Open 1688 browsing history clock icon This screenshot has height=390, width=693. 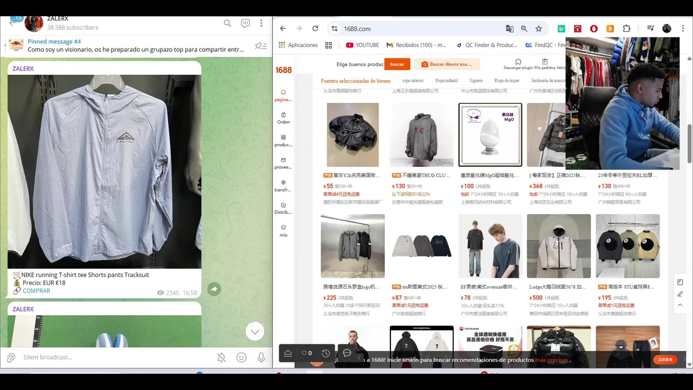tap(325, 353)
